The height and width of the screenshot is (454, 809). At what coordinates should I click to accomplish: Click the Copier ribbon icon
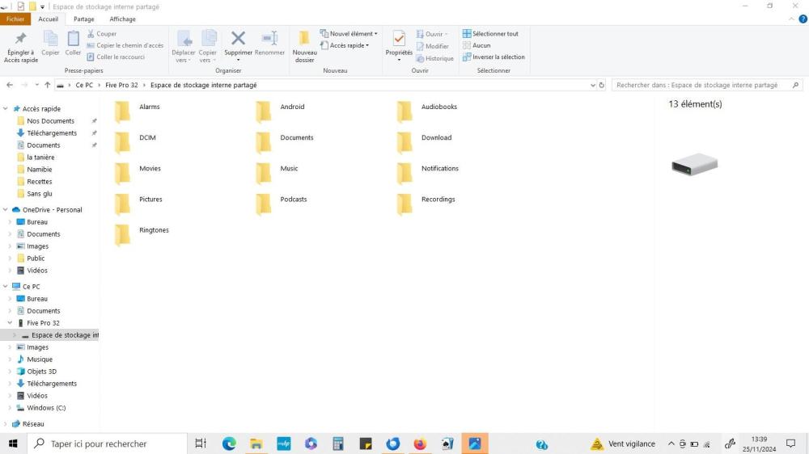tap(50, 39)
